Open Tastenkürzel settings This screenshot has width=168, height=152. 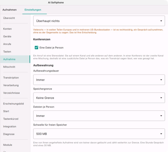tap(15, 119)
